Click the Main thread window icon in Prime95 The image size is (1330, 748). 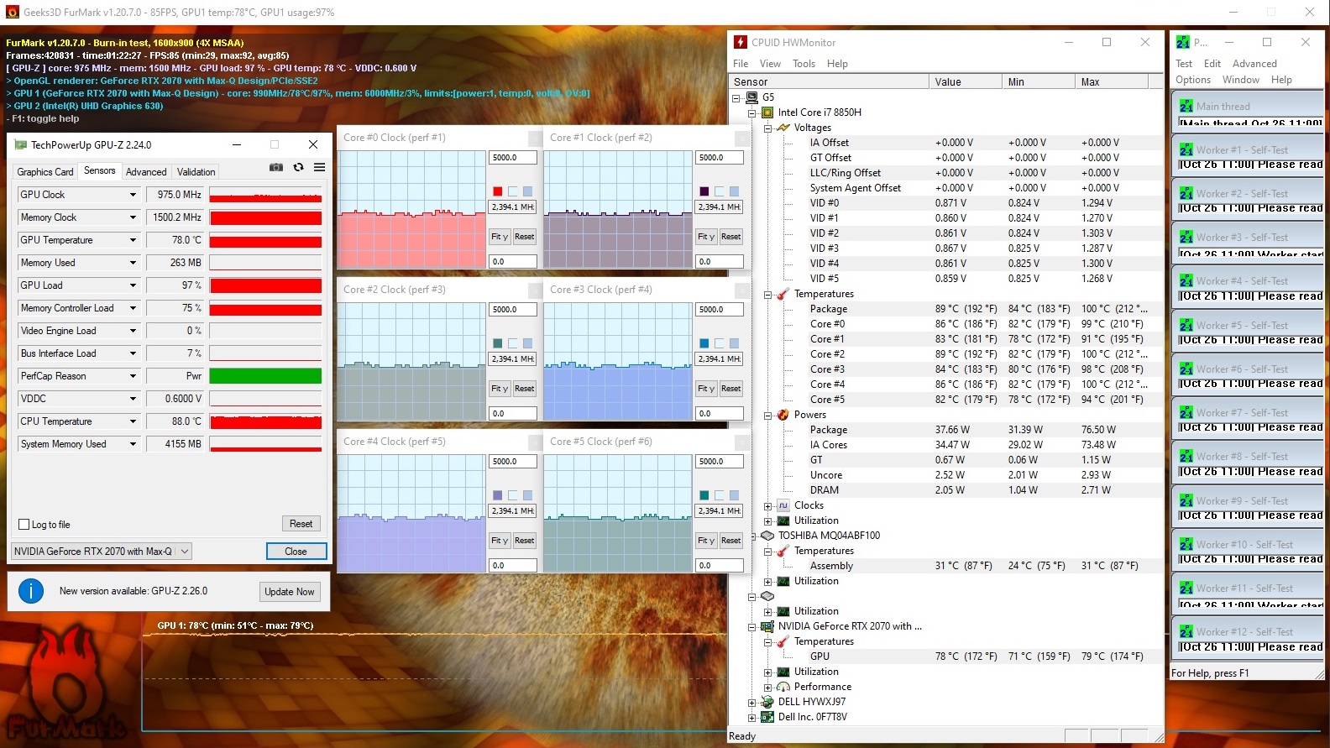(1186, 107)
